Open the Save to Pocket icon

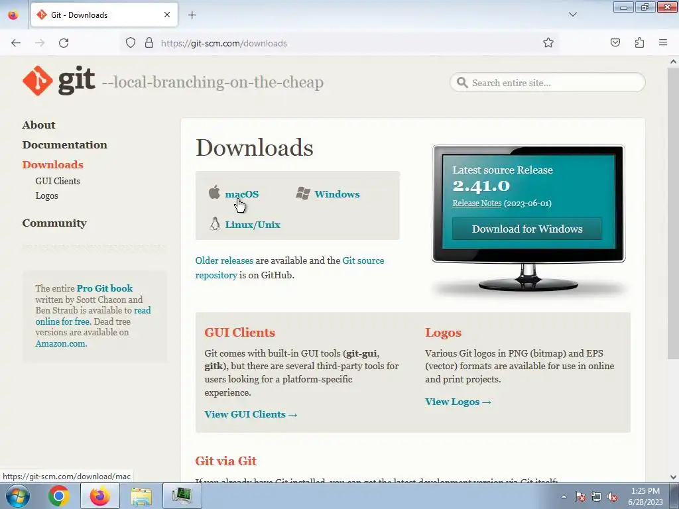[615, 42]
